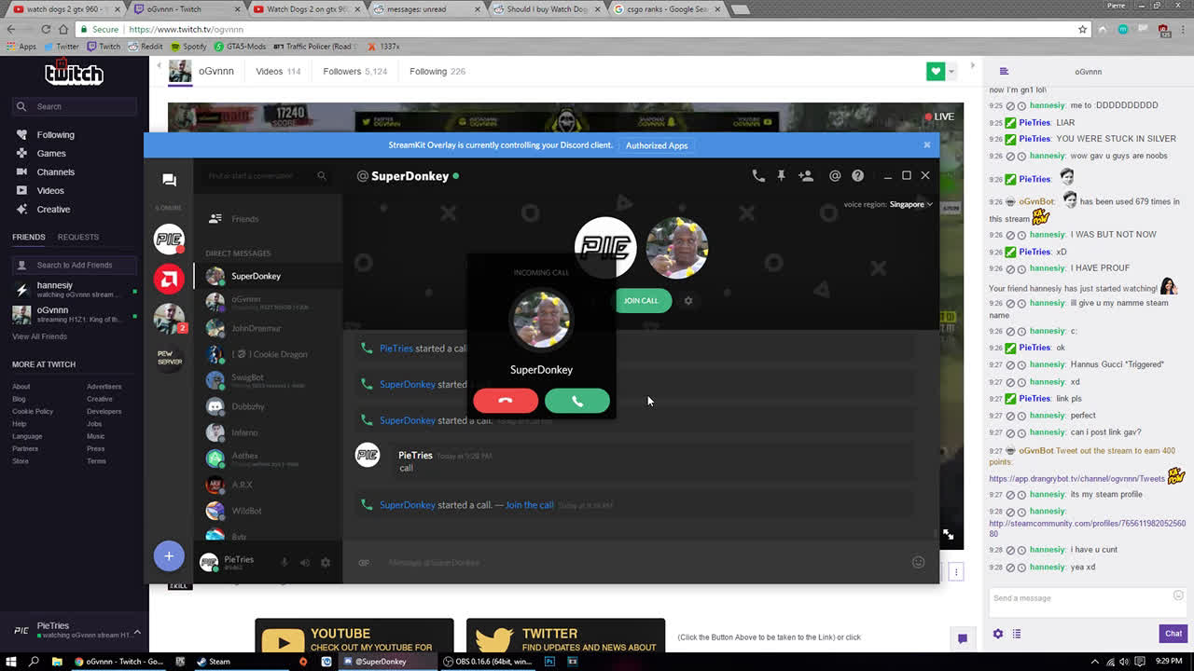
Task: Deafen audio with the headphone icon
Action: tap(304, 562)
